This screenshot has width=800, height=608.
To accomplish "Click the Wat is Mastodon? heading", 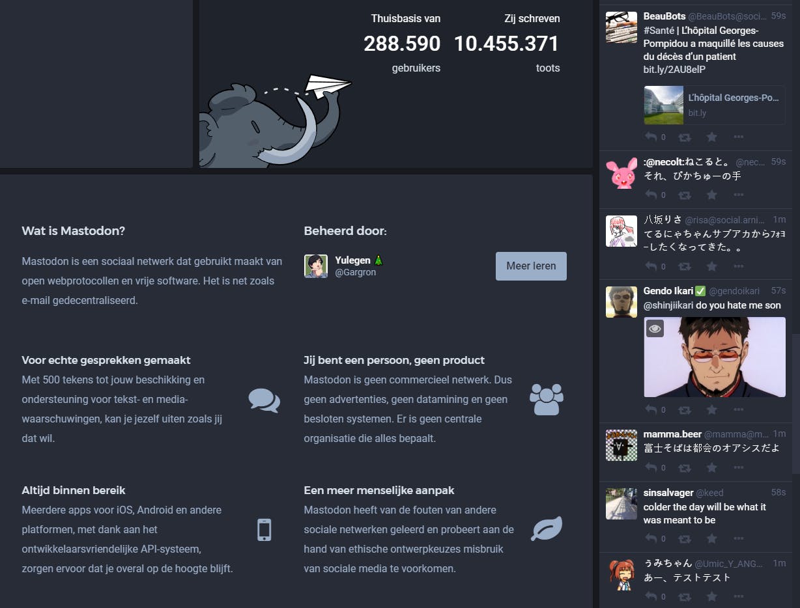I will pos(73,231).
